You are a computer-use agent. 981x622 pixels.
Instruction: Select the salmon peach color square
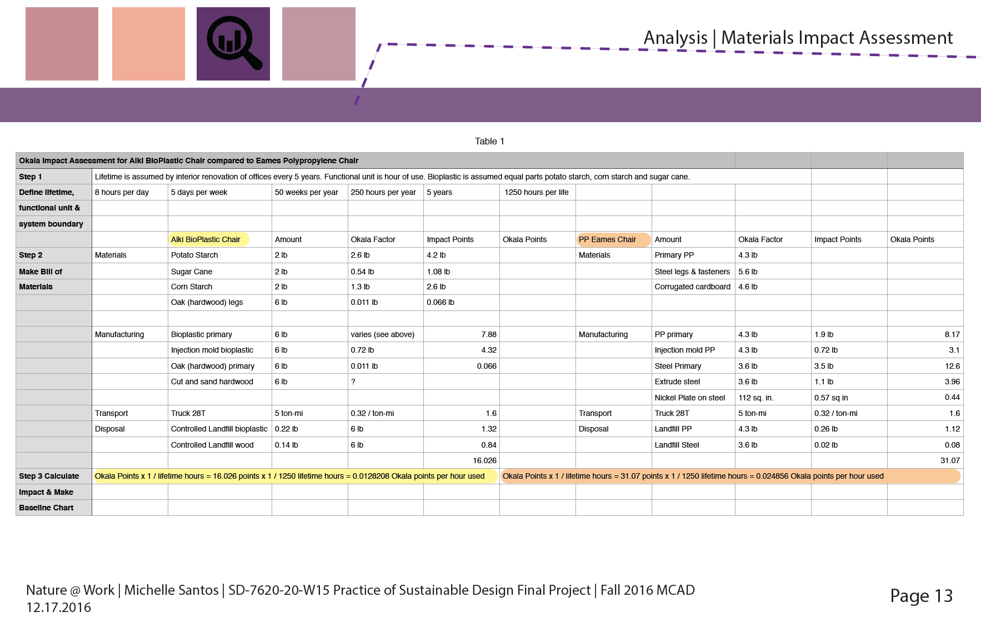[148, 44]
